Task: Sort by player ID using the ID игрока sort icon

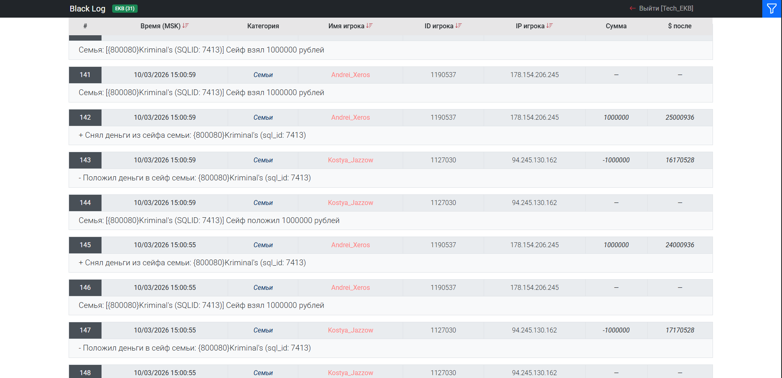Action: [x=459, y=26]
